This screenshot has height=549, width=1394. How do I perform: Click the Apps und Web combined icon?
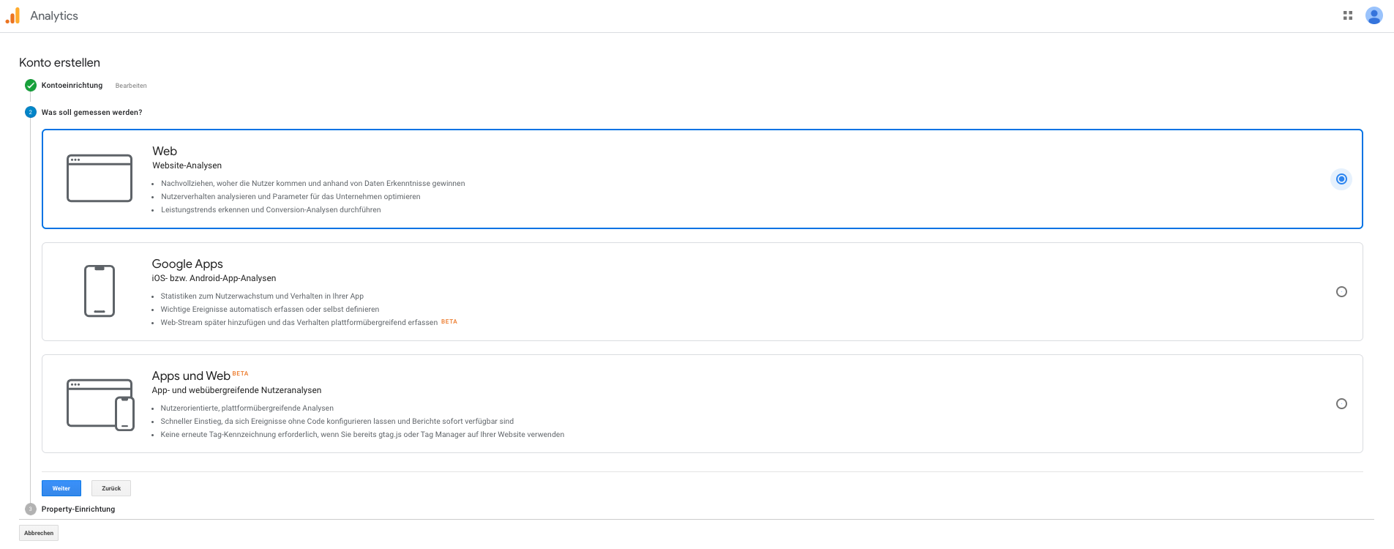point(100,404)
